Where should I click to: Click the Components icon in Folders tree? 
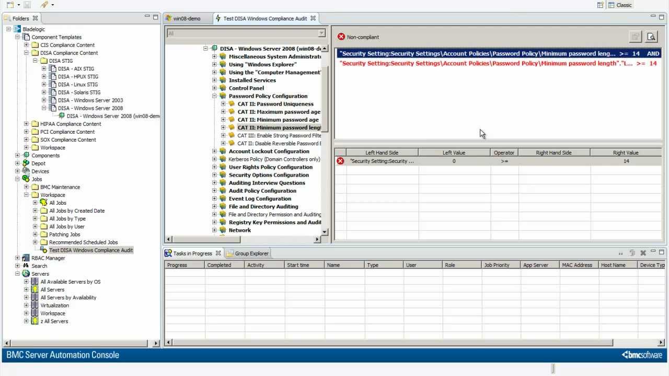click(x=26, y=156)
